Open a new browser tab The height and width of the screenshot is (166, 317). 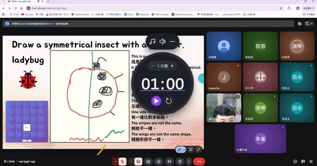48,1
